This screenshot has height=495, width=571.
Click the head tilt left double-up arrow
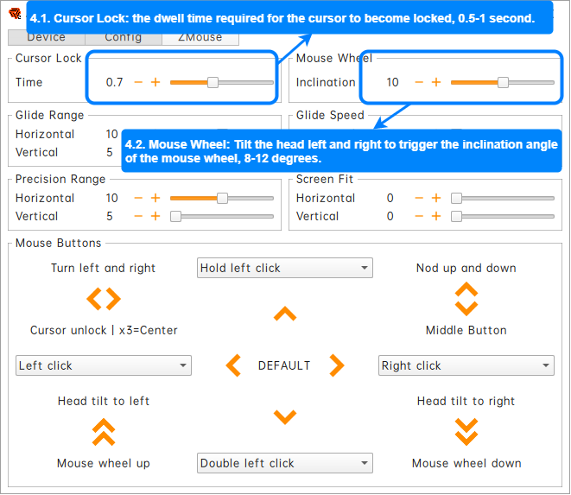(103, 432)
